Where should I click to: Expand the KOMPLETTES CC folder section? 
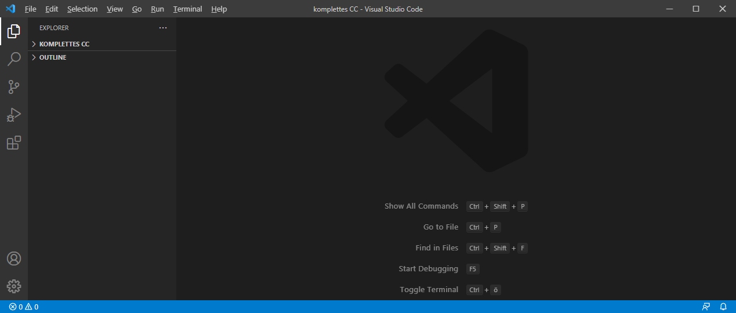click(x=102, y=44)
